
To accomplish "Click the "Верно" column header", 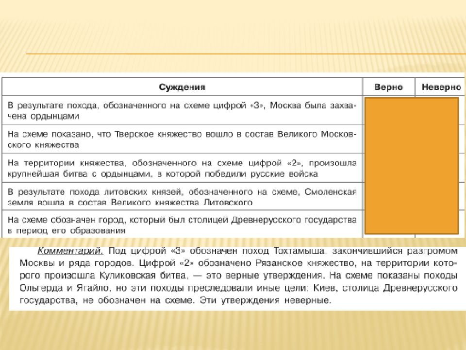I will pos(388,87).
